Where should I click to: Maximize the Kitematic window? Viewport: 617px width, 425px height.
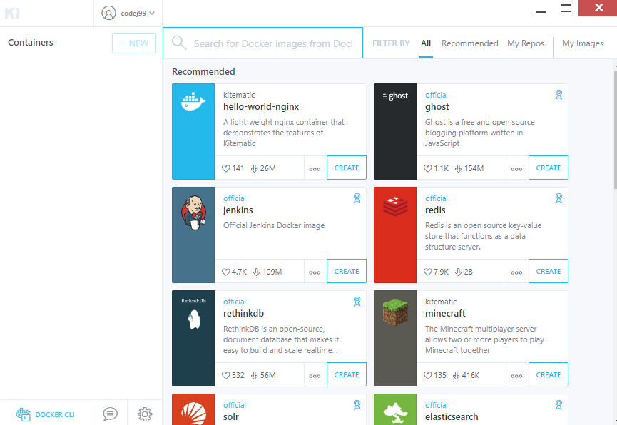566,8
